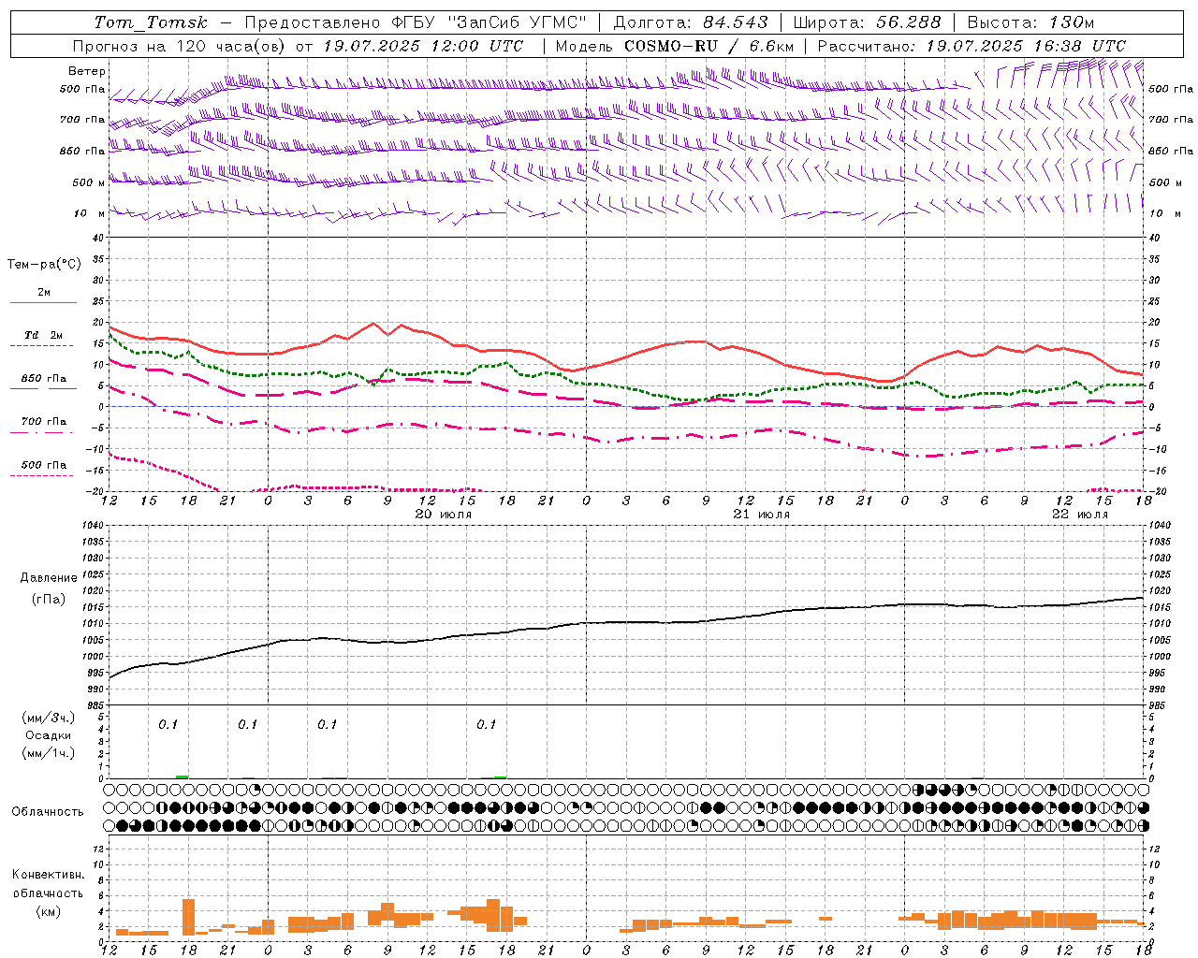The height and width of the screenshot is (958, 1198).
Task: Click the 'Осадки' precipitation label
Action: pos(49,735)
